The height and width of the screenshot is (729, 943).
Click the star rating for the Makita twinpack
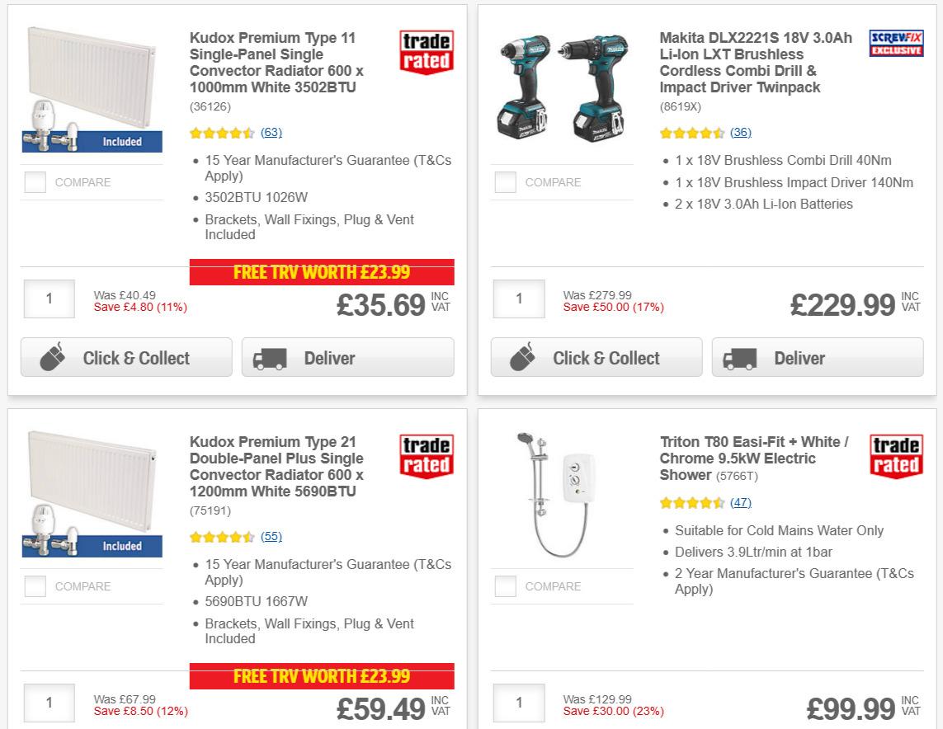pyautogui.click(x=694, y=132)
